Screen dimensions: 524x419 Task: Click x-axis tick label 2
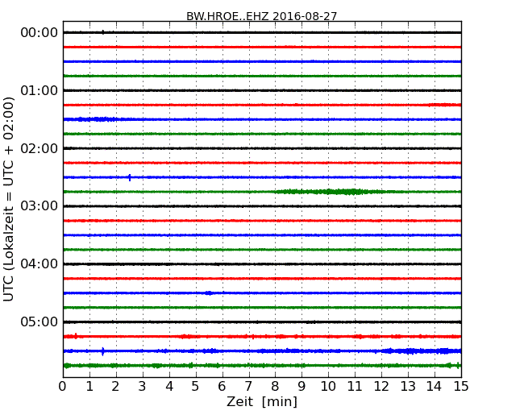click(116, 387)
